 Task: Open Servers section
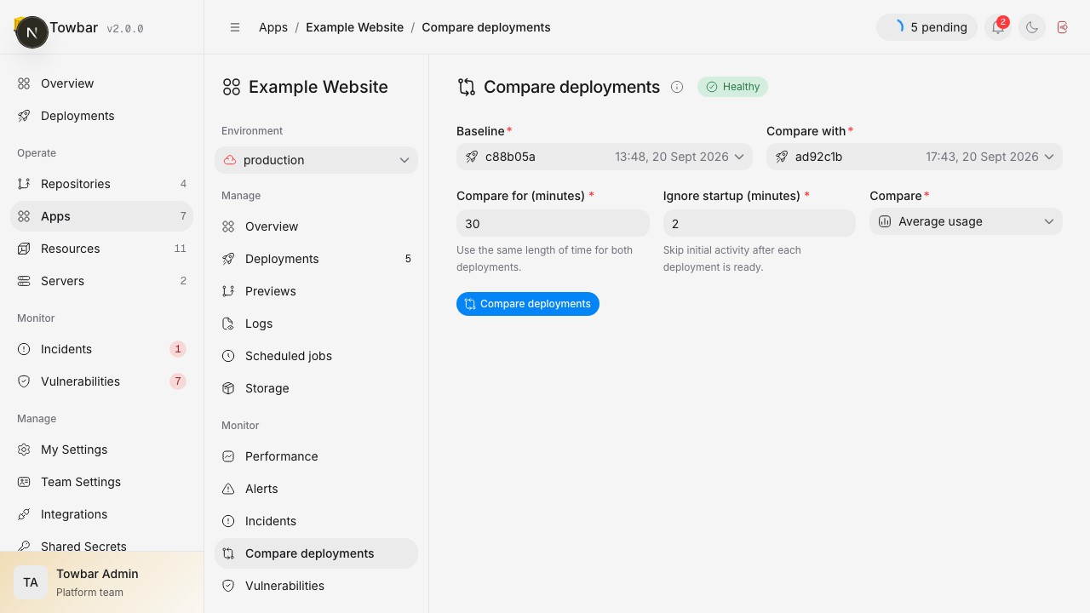102,281
